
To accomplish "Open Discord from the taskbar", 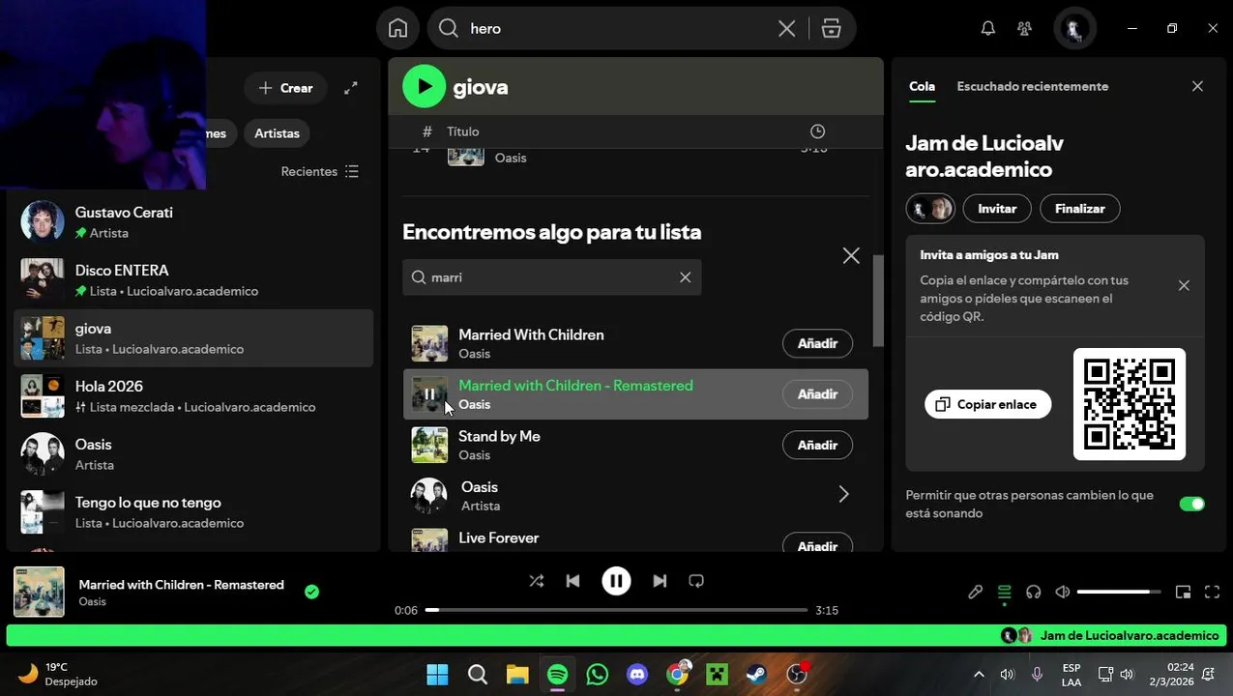I will point(637,674).
